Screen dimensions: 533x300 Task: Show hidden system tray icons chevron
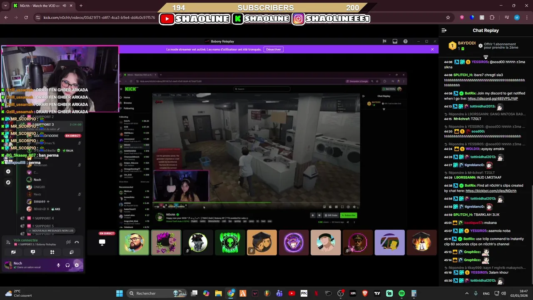[466, 293]
